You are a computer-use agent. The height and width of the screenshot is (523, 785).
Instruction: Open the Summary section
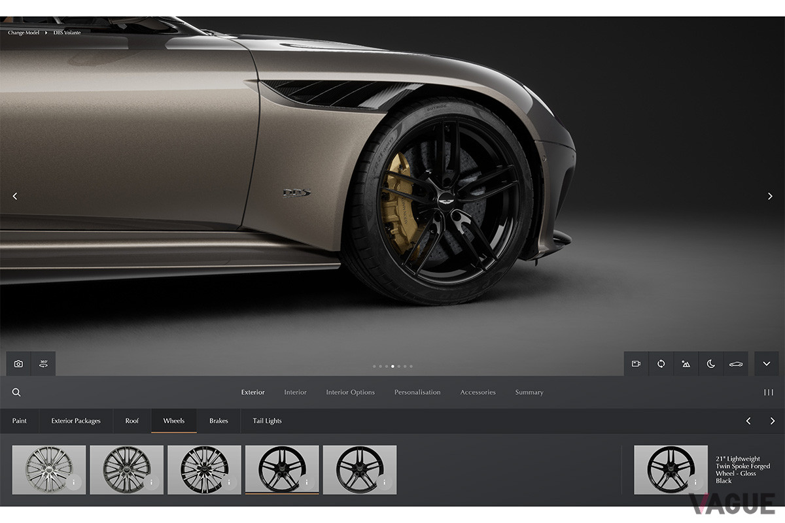point(529,392)
